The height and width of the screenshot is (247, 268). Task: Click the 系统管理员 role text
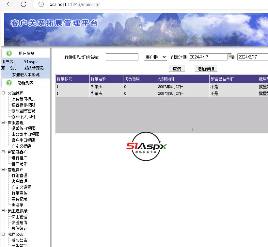34,68
